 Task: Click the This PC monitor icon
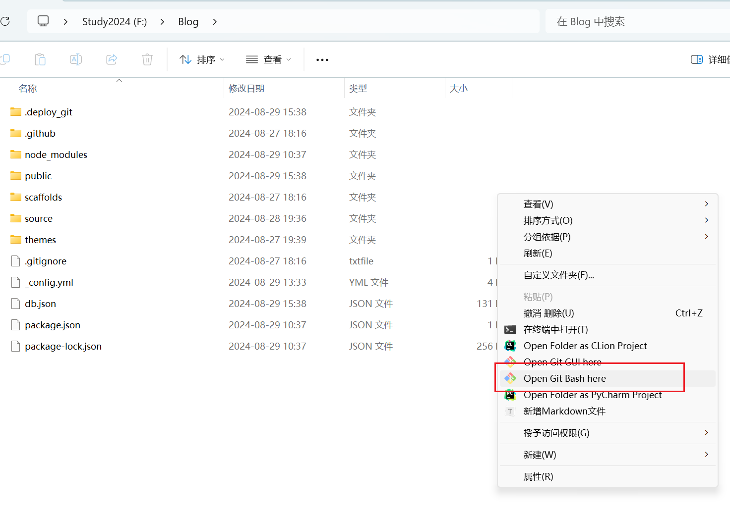click(43, 21)
